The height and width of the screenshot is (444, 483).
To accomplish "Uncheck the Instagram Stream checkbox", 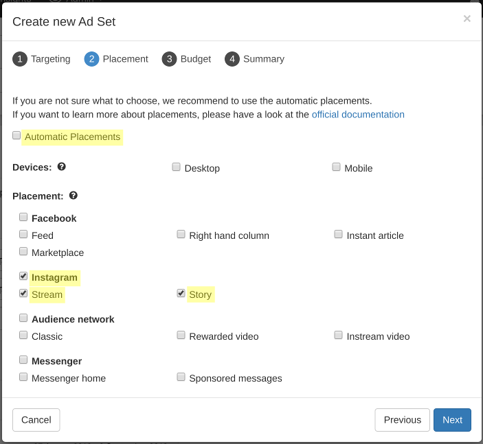I will coord(23,294).
